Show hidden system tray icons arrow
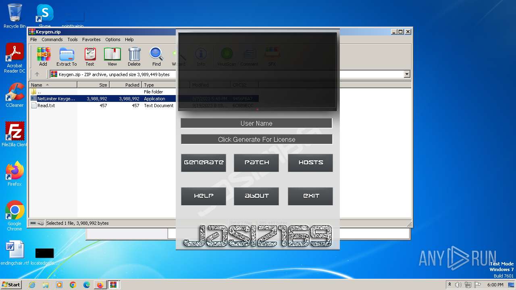Image resolution: width=516 pixels, height=290 pixels. [x=450, y=285]
